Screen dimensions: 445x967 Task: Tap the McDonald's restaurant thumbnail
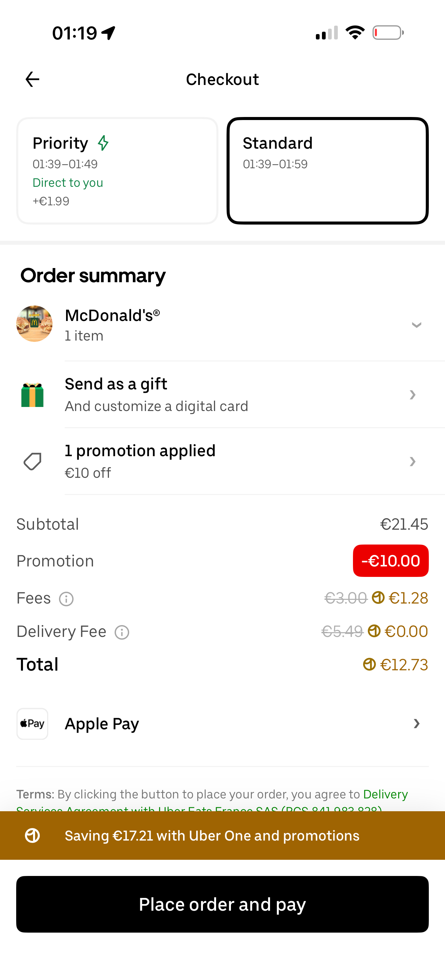pyautogui.click(x=34, y=324)
